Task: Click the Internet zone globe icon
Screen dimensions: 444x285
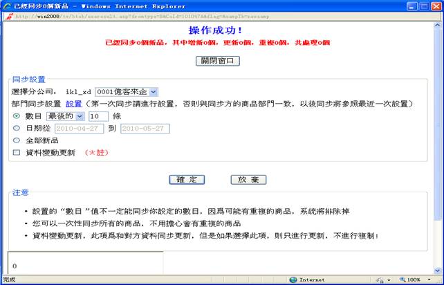Action: coord(293,279)
